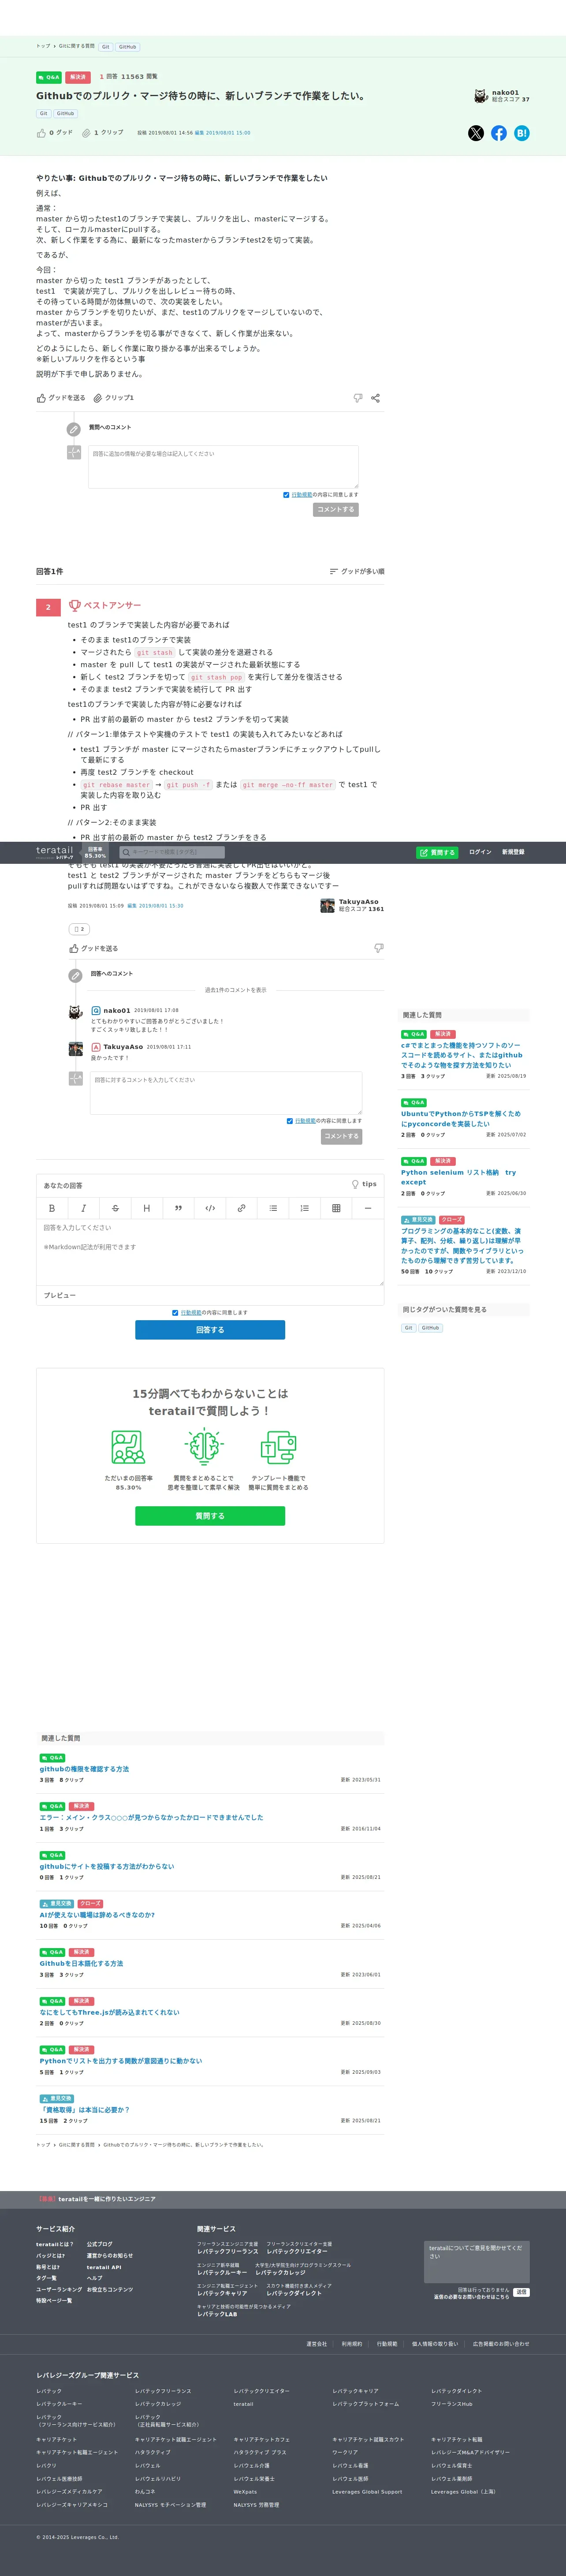The width and height of the screenshot is (566, 2576).
Task: Open the tips lightbulb in answer editor
Action: (364, 1184)
